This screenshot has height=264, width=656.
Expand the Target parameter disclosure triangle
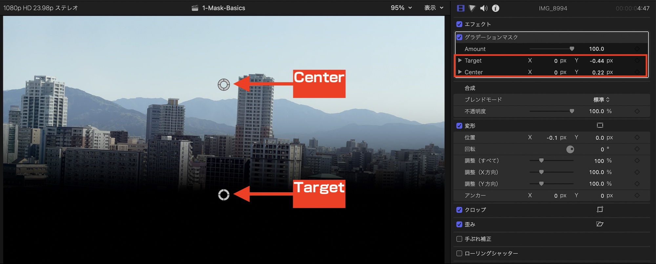[x=460, y=61]
